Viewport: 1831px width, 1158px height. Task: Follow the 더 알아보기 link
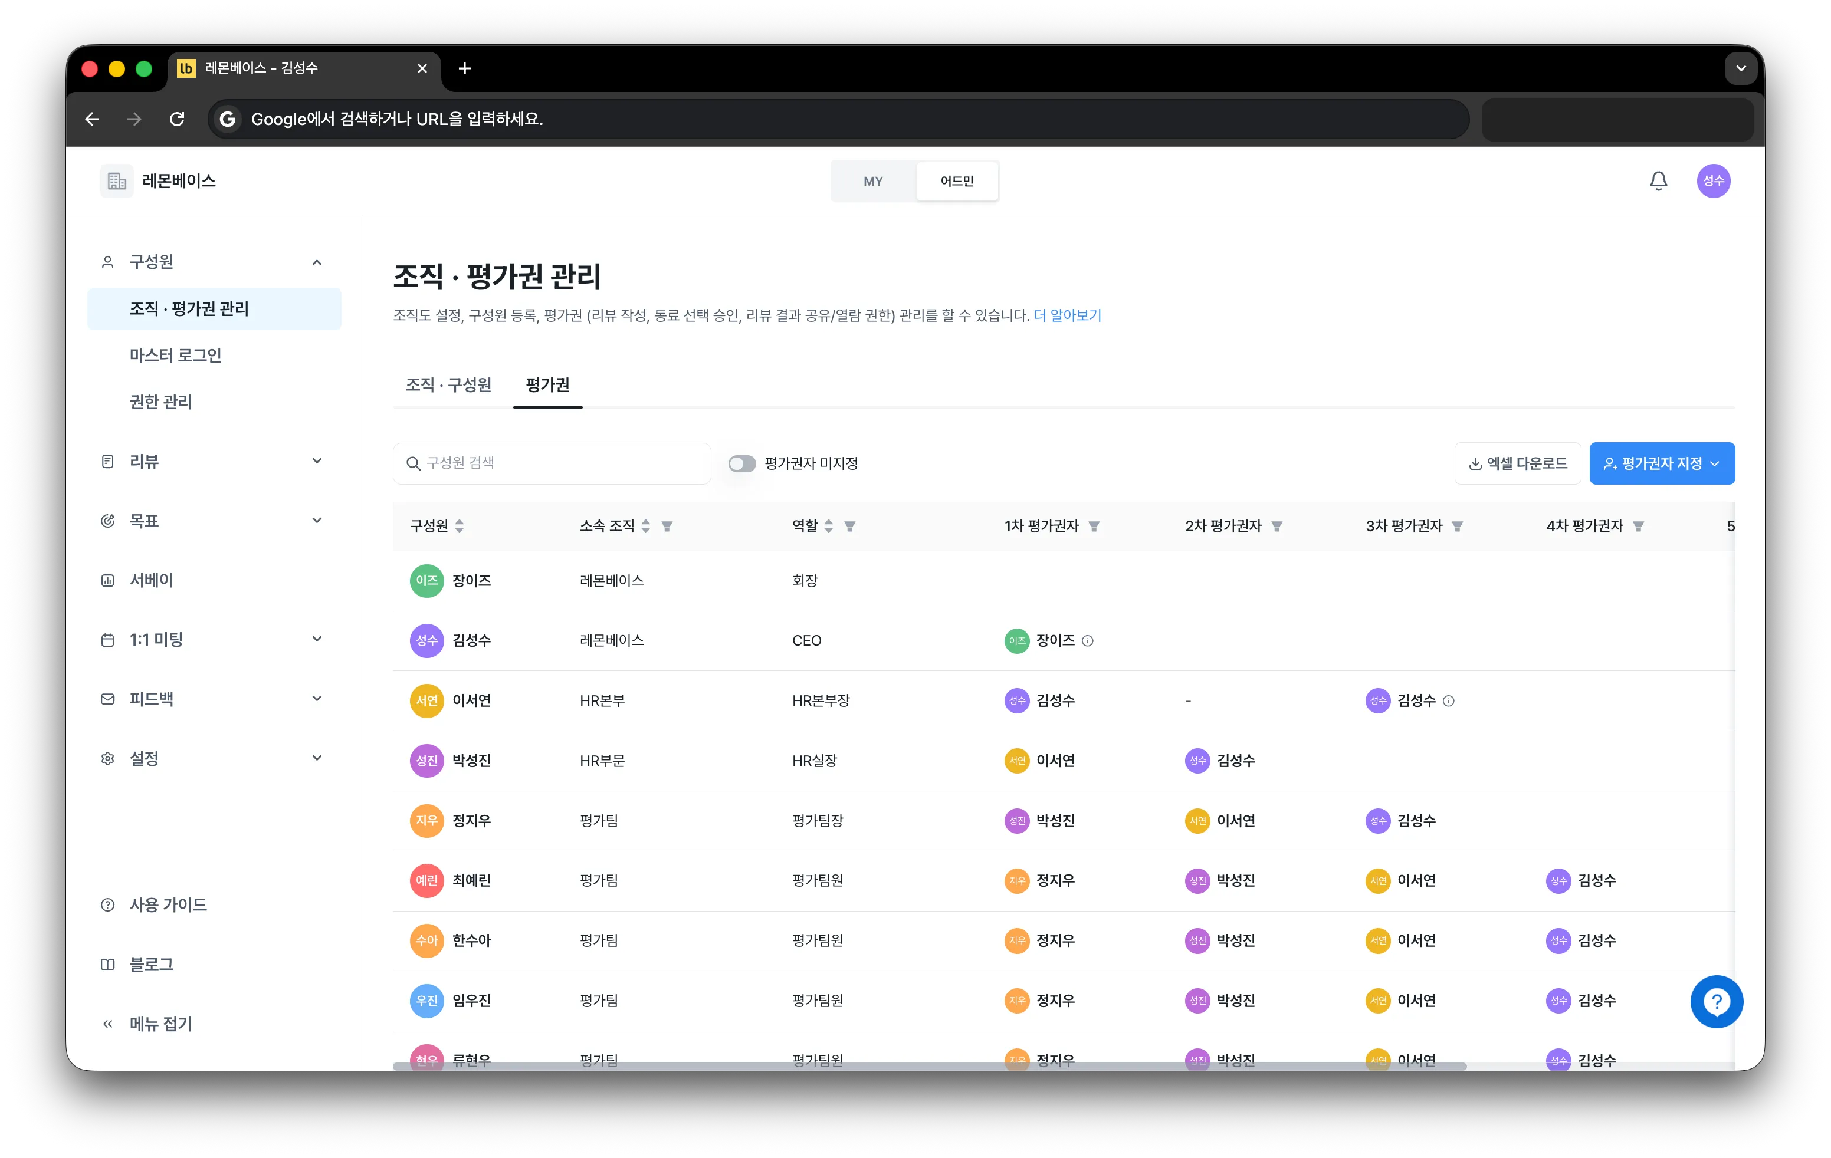[x=1067, y=315]
